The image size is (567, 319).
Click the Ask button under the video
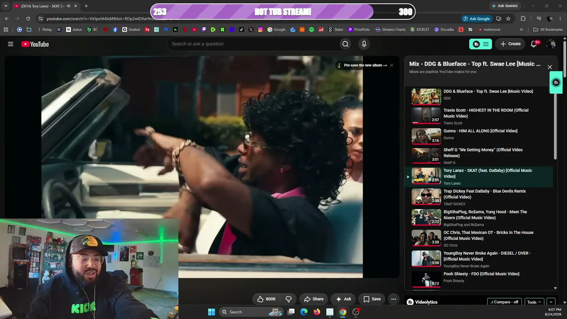pyautogui.click(x=343, y=299)
